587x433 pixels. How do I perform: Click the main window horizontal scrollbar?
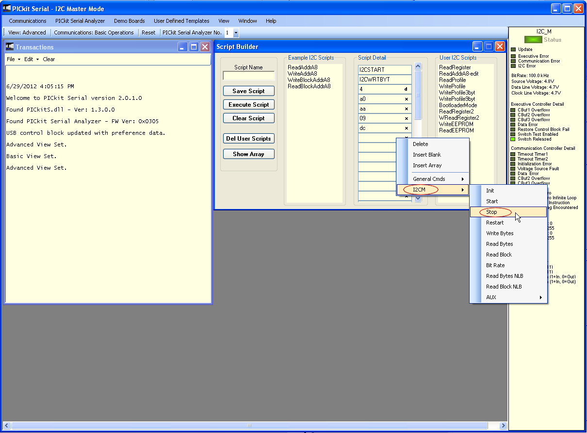249,425
